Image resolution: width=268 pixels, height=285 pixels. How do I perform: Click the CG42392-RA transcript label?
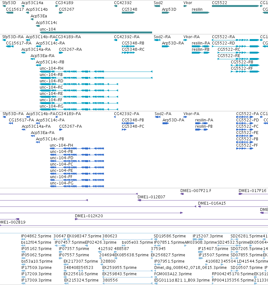(x=127, y=37)
